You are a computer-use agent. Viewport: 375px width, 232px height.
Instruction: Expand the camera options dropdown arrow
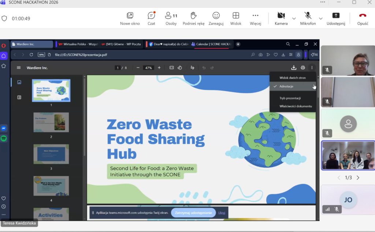click(x=294, y=18)
